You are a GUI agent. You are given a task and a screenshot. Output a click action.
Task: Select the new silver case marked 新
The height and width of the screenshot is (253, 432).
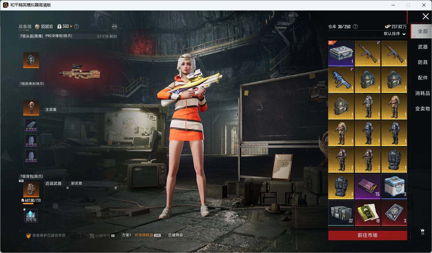pyautogui.click(x=341, y=53)
